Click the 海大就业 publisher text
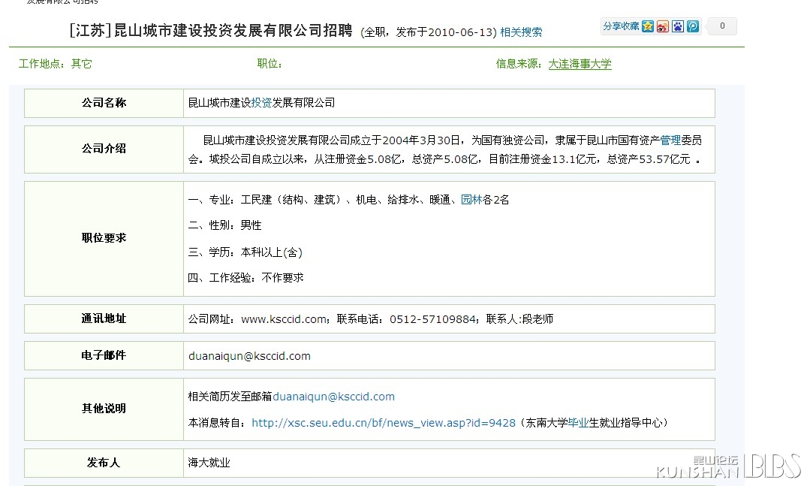 (209, 463)
